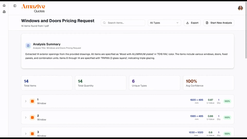The width and height of the screenshot is (247, 139).
Task: Open the All Types dropdown
Action: pos(164,23)
